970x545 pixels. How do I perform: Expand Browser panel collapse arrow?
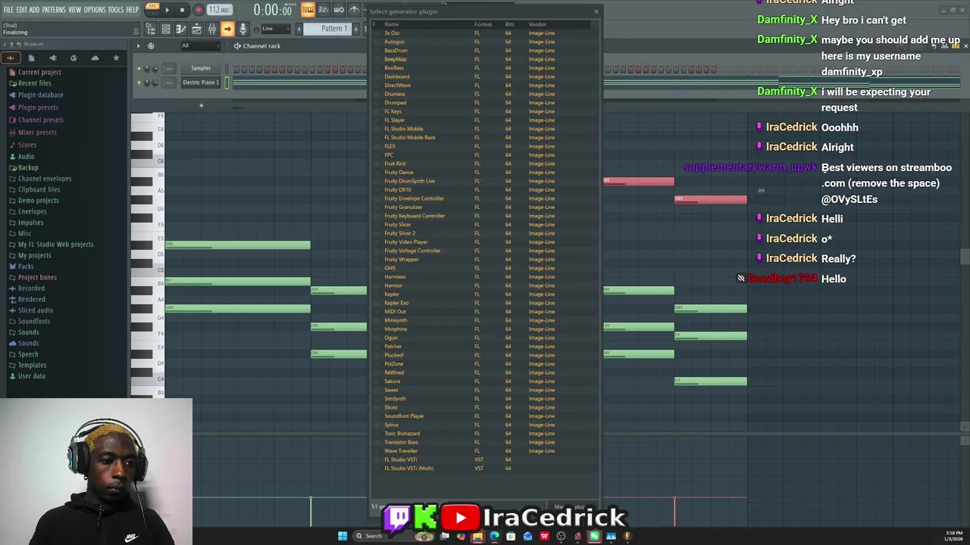pyautogui.click(x=5, y=45)
